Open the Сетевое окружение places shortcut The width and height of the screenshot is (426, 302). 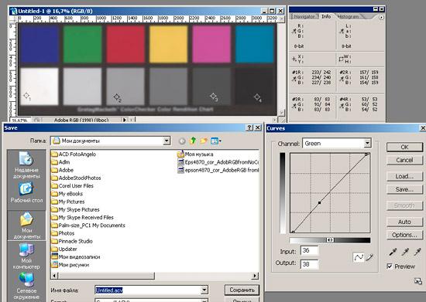[26, 287]
